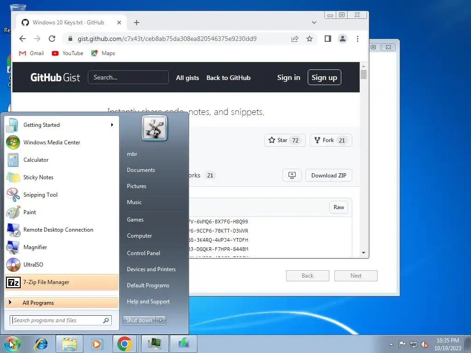The image size is (471, 353).
Task: Open UltraISO
Action: 62,264
